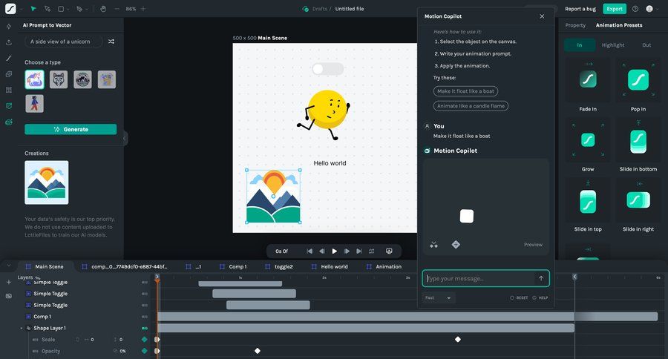This screenshot has width=668, height=359.
Task: Select the pen tool
Action: (x=79, y=8)
